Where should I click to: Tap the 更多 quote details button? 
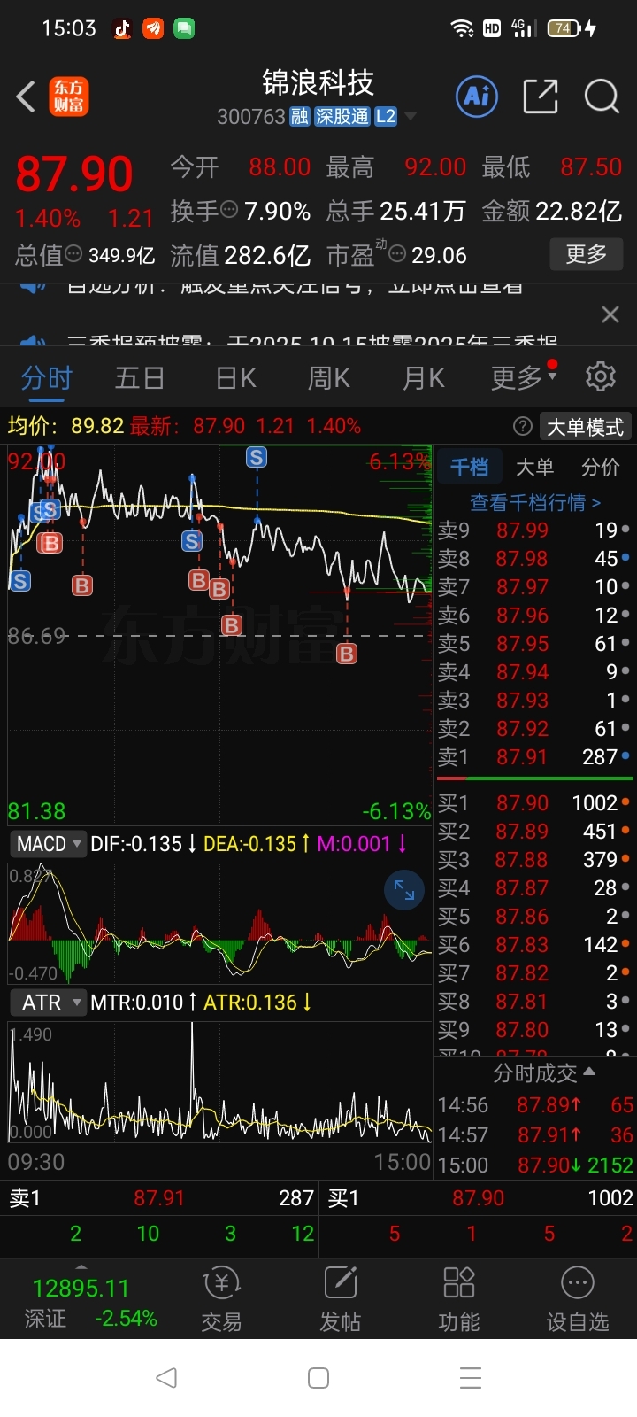(586, 254)
